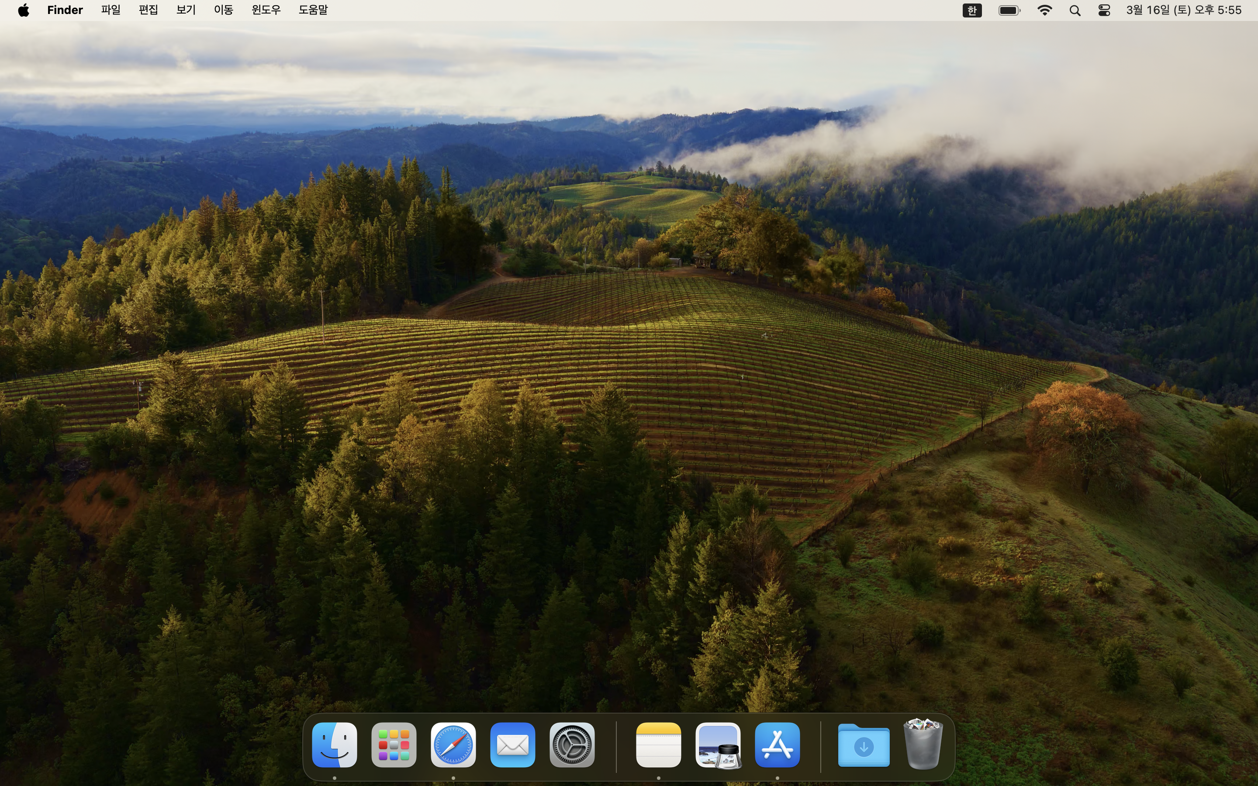Open Control Center from menu bar
The width and height of the screenshot is (1258, 786).
click(x=1104, y=10)
